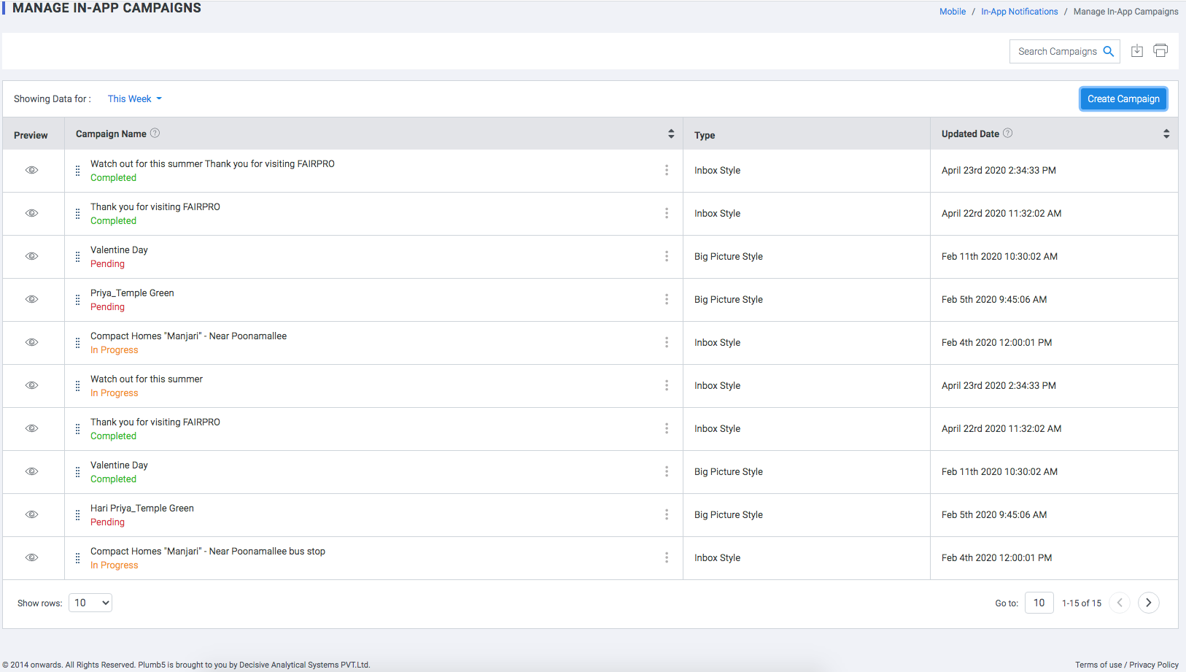Click drag handle of Valentine Day Completed row
Screen dimensions: 1186x672
(x=77, y=472)
